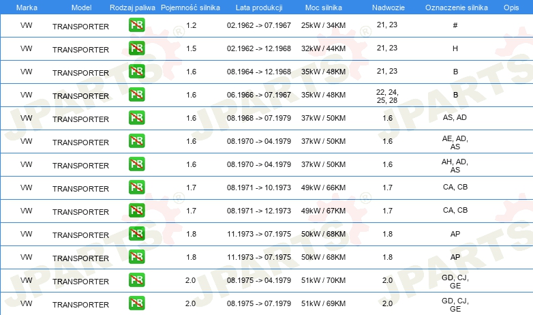This screenshot has height=315, width=533.
Task: Click petrol icon in the 49kW / 66KM row
Action: click(136, 187)
